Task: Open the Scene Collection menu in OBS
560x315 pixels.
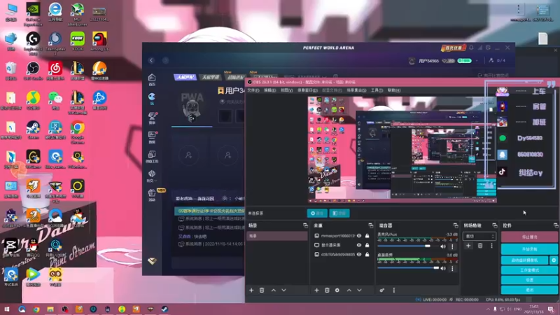Action: point(356,90)
